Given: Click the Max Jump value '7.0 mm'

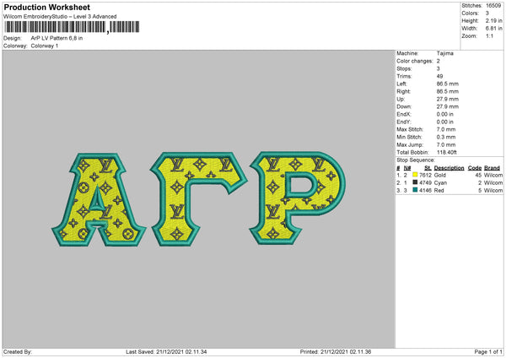Looking at the screenshot, I should coord(446,144).
